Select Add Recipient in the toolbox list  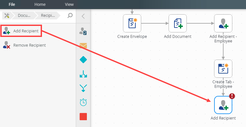(21, 31)
